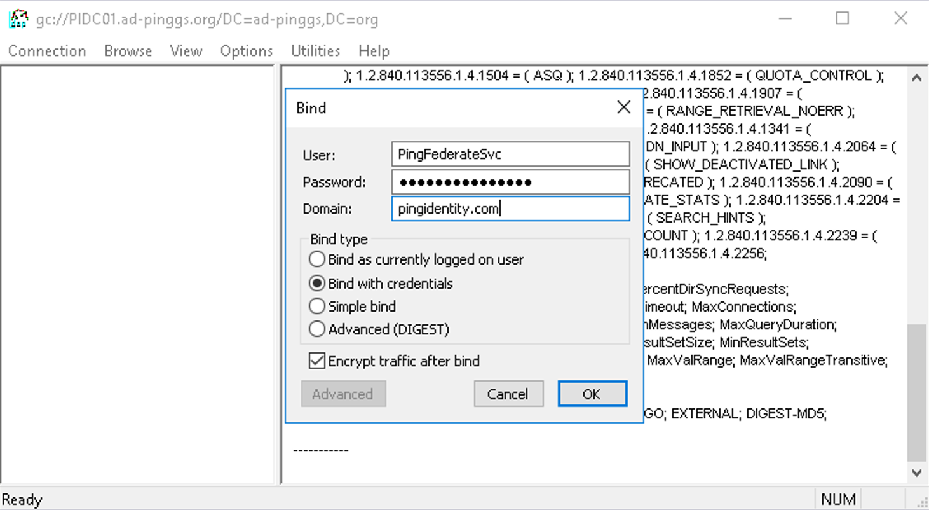This screenshot has width=929, height=510.
Task: Close the Bind dialog with X
Action: 623,107
